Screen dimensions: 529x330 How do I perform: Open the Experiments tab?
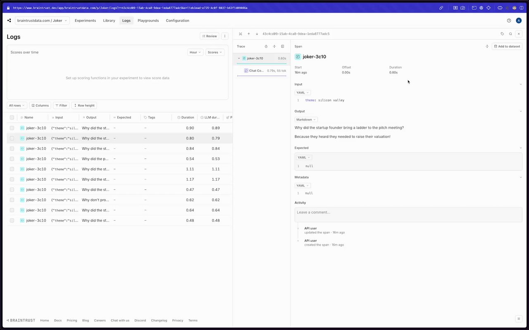click(85, 21)
